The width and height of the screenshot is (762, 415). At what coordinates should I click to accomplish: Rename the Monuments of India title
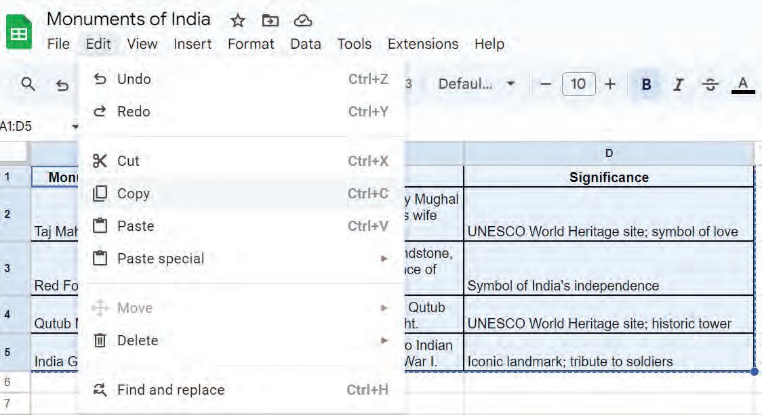pyautogui.click(x=129, y=20)
